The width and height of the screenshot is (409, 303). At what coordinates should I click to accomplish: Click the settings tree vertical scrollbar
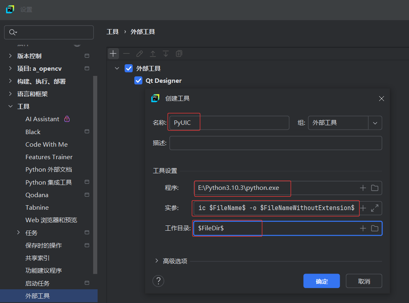95,175
